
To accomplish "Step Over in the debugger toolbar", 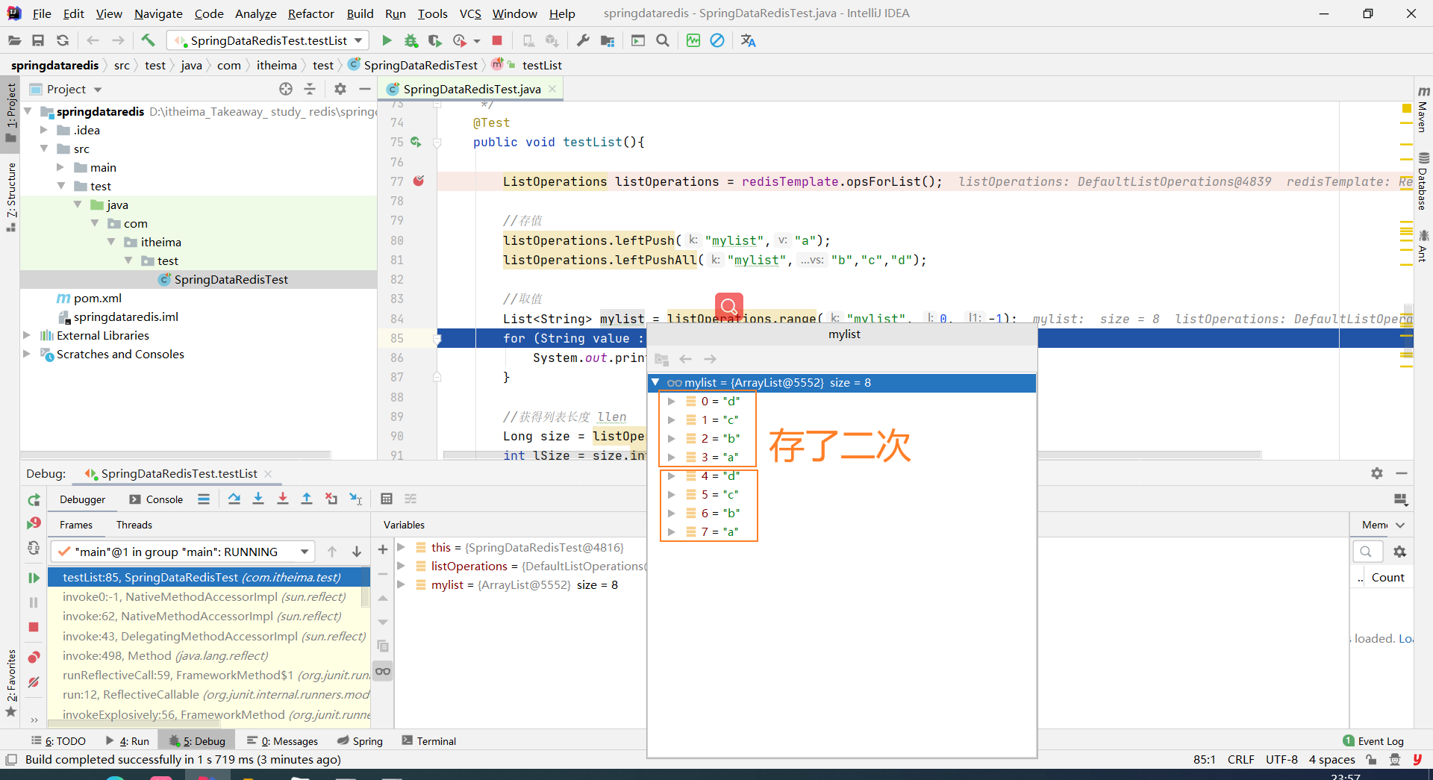I will pos(234,499).
